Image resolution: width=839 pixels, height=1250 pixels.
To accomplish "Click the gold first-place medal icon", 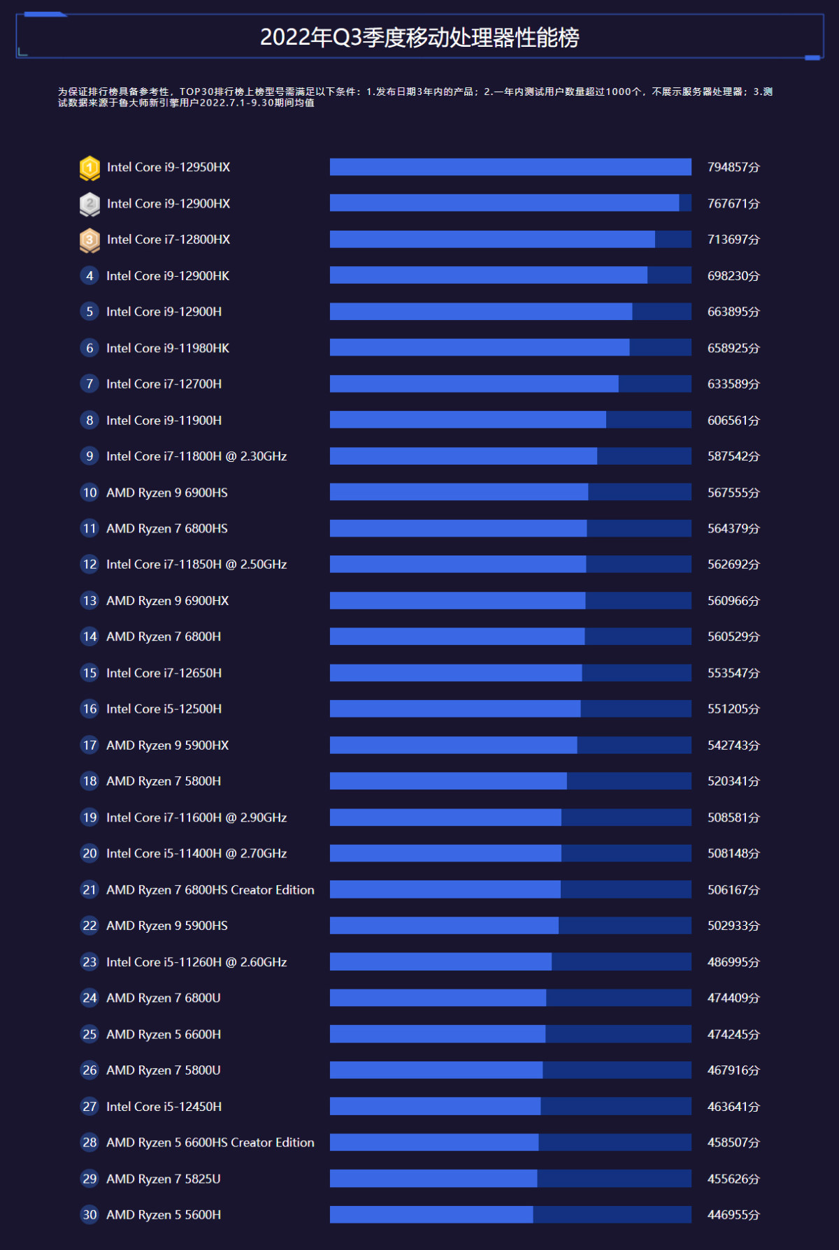I will [x=89, y=168].
